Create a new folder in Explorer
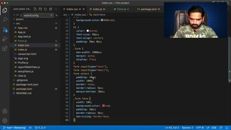 tap(40, 9)
